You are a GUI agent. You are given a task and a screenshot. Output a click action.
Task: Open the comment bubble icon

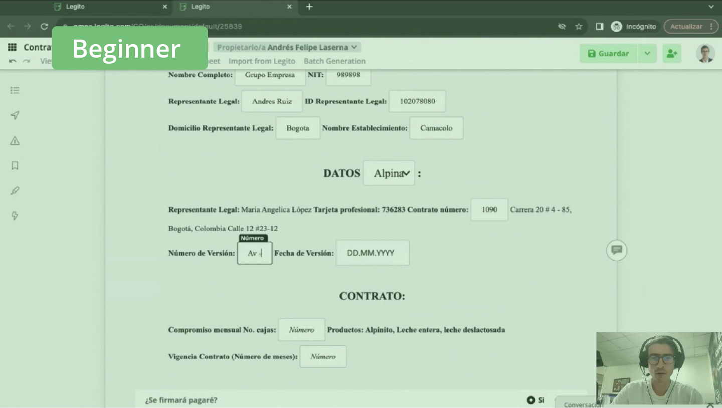pyautogui.click(x=617, y=250)
